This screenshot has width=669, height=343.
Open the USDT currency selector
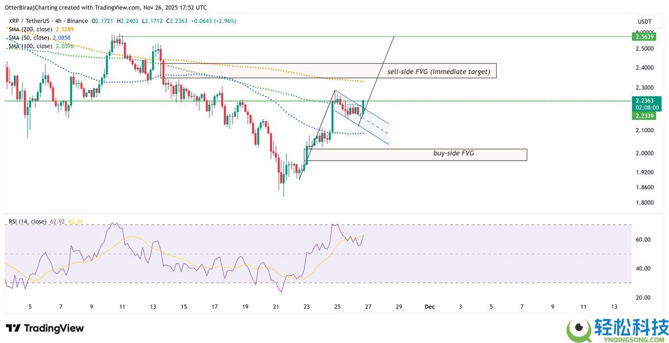coord(644,21)
